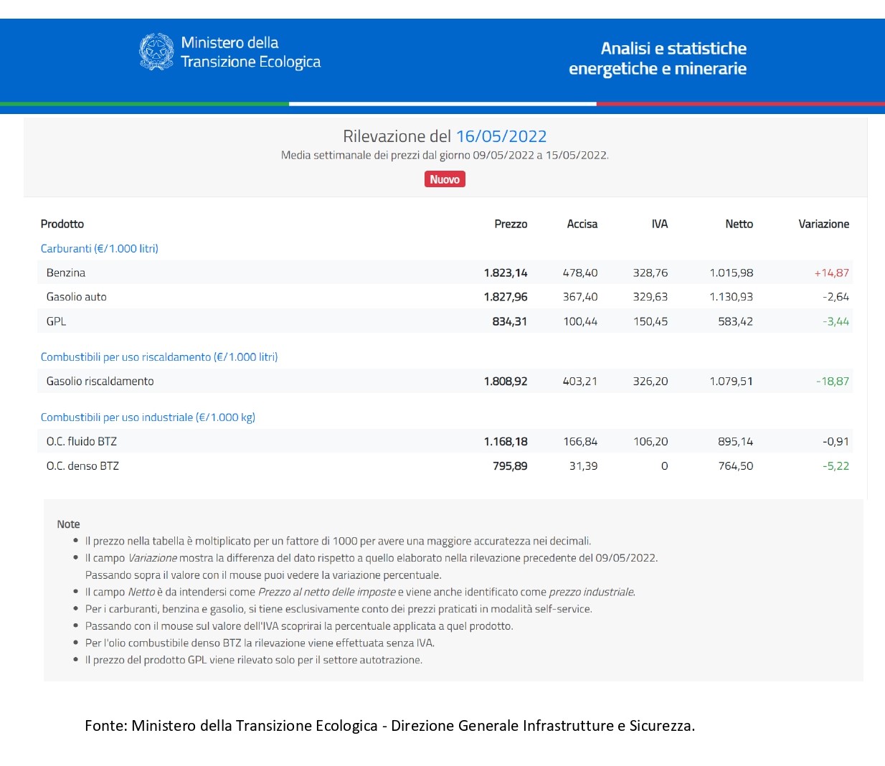The height and width of the screenshot is (766, 885).
Task: Click Gasolio riscaldamento netto value 1.079,51
Action: click(732, 381)
